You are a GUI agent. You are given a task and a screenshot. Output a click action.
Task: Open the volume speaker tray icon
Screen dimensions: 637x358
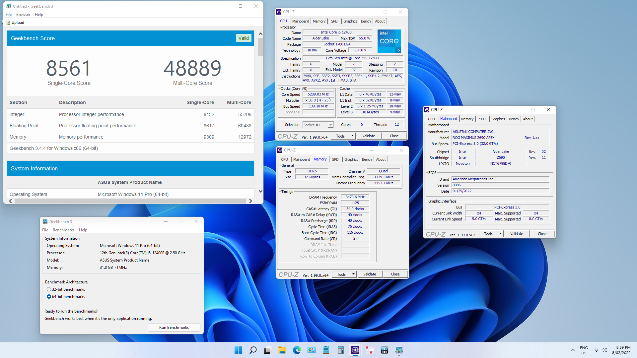(x=604, y=350)
